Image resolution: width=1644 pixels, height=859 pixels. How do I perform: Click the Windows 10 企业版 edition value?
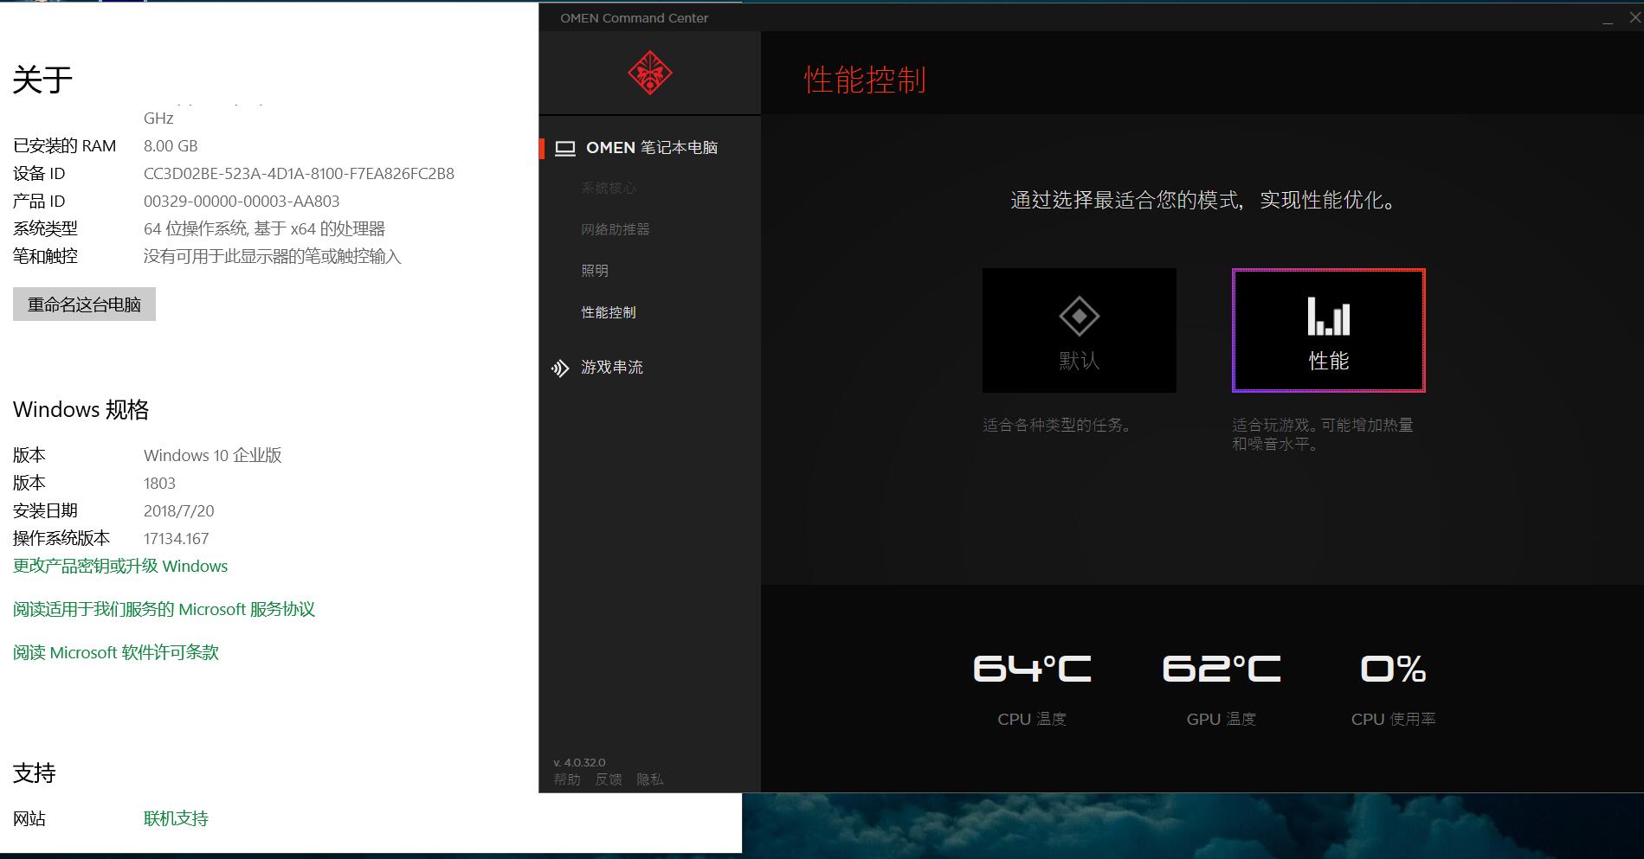(x=213, y=455)
